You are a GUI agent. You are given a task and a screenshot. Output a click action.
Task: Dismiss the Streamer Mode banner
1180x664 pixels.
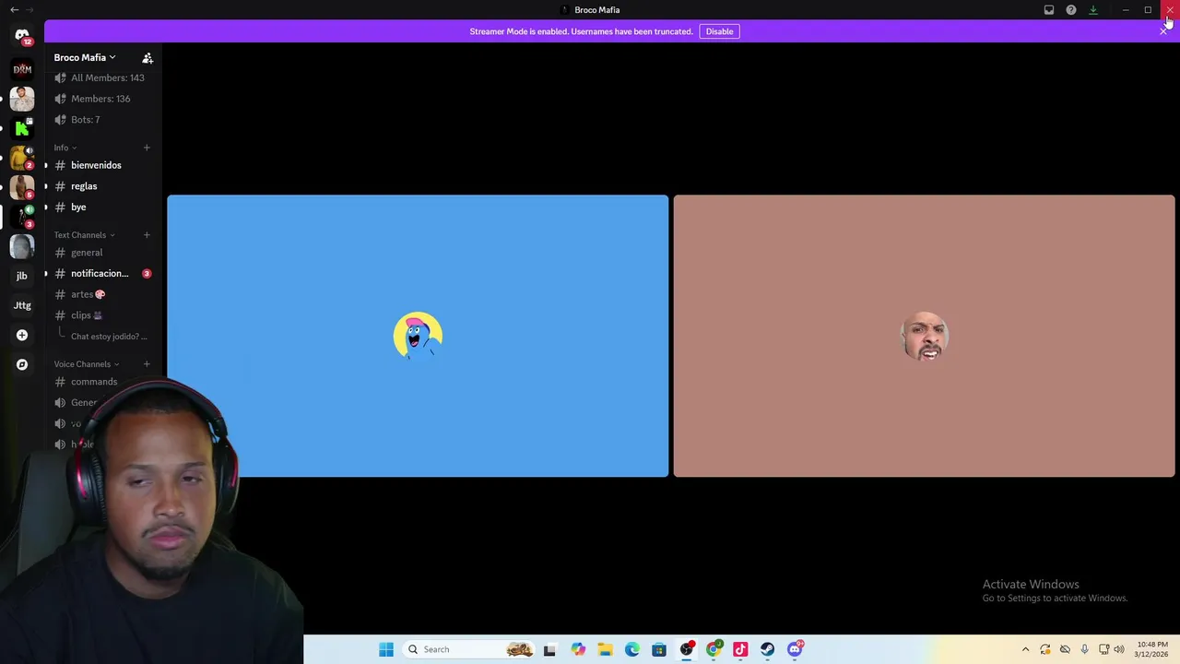point(1163,31)
